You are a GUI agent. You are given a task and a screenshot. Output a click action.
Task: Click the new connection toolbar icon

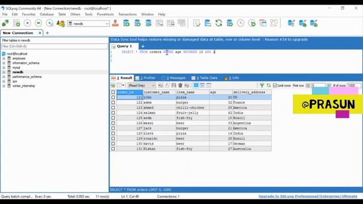[x=5, y=23]
